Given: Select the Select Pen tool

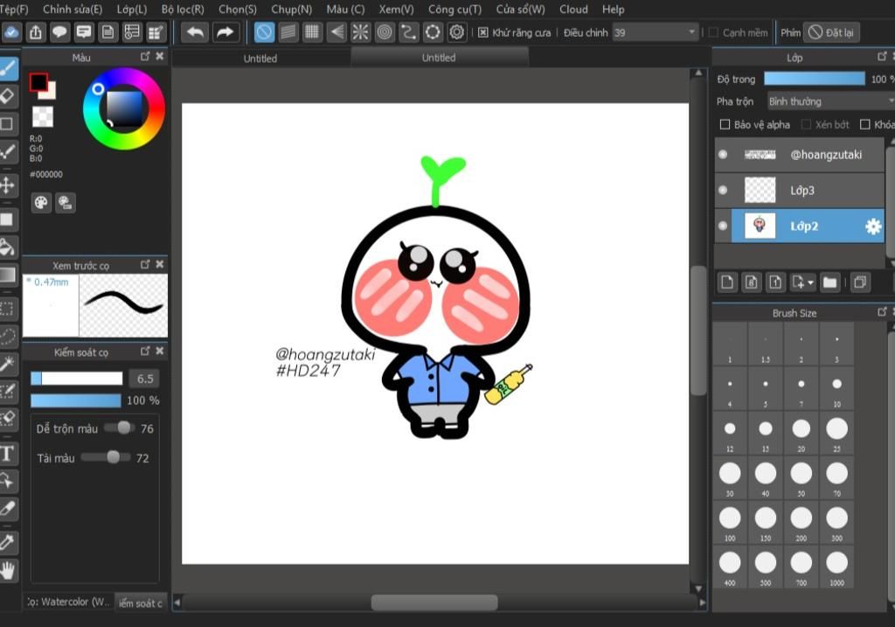Looking at the screenshot, I should point(8,391).
